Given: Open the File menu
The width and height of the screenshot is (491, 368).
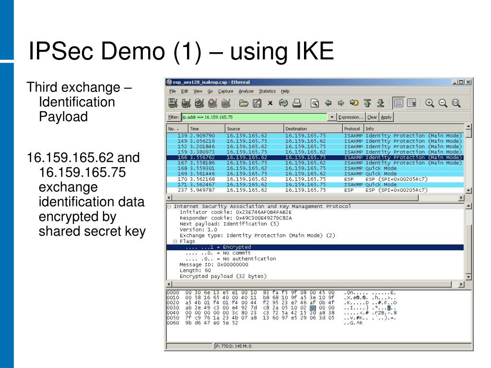Looking at the screenshot, I should pyautogui.click(x=173, y=91).
